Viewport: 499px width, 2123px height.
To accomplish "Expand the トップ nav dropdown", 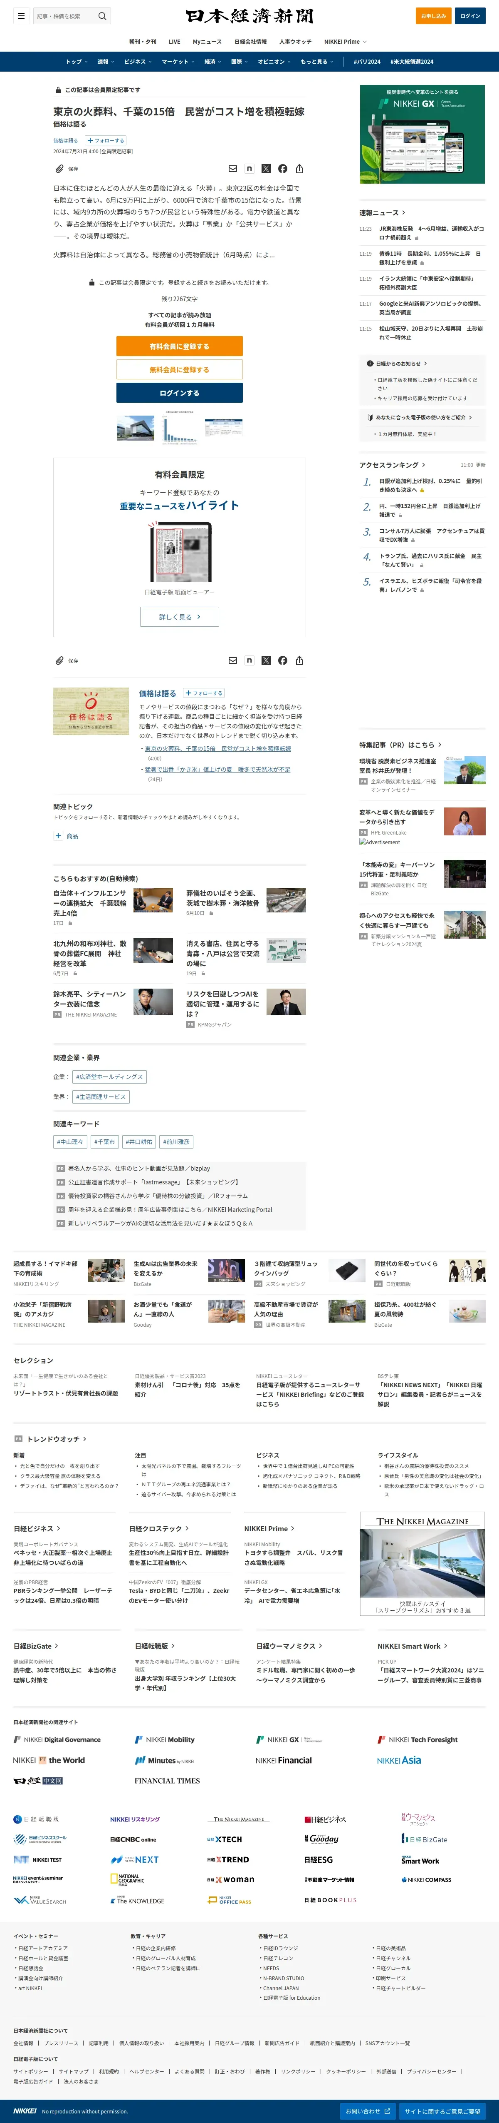I will tap(77, 62).
